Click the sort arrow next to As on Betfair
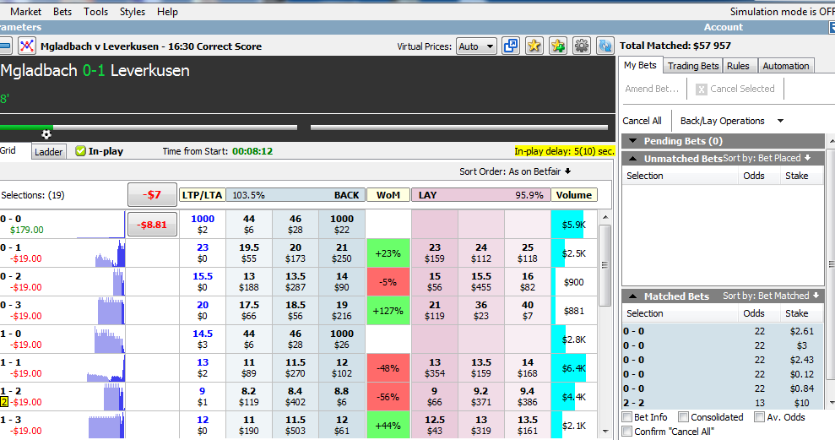The image size is (835, 440). [x=567, y=171]
